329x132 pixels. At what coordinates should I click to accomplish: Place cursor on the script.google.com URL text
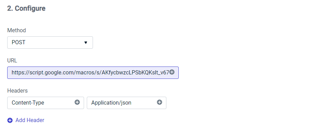click(x=90, y=73)
